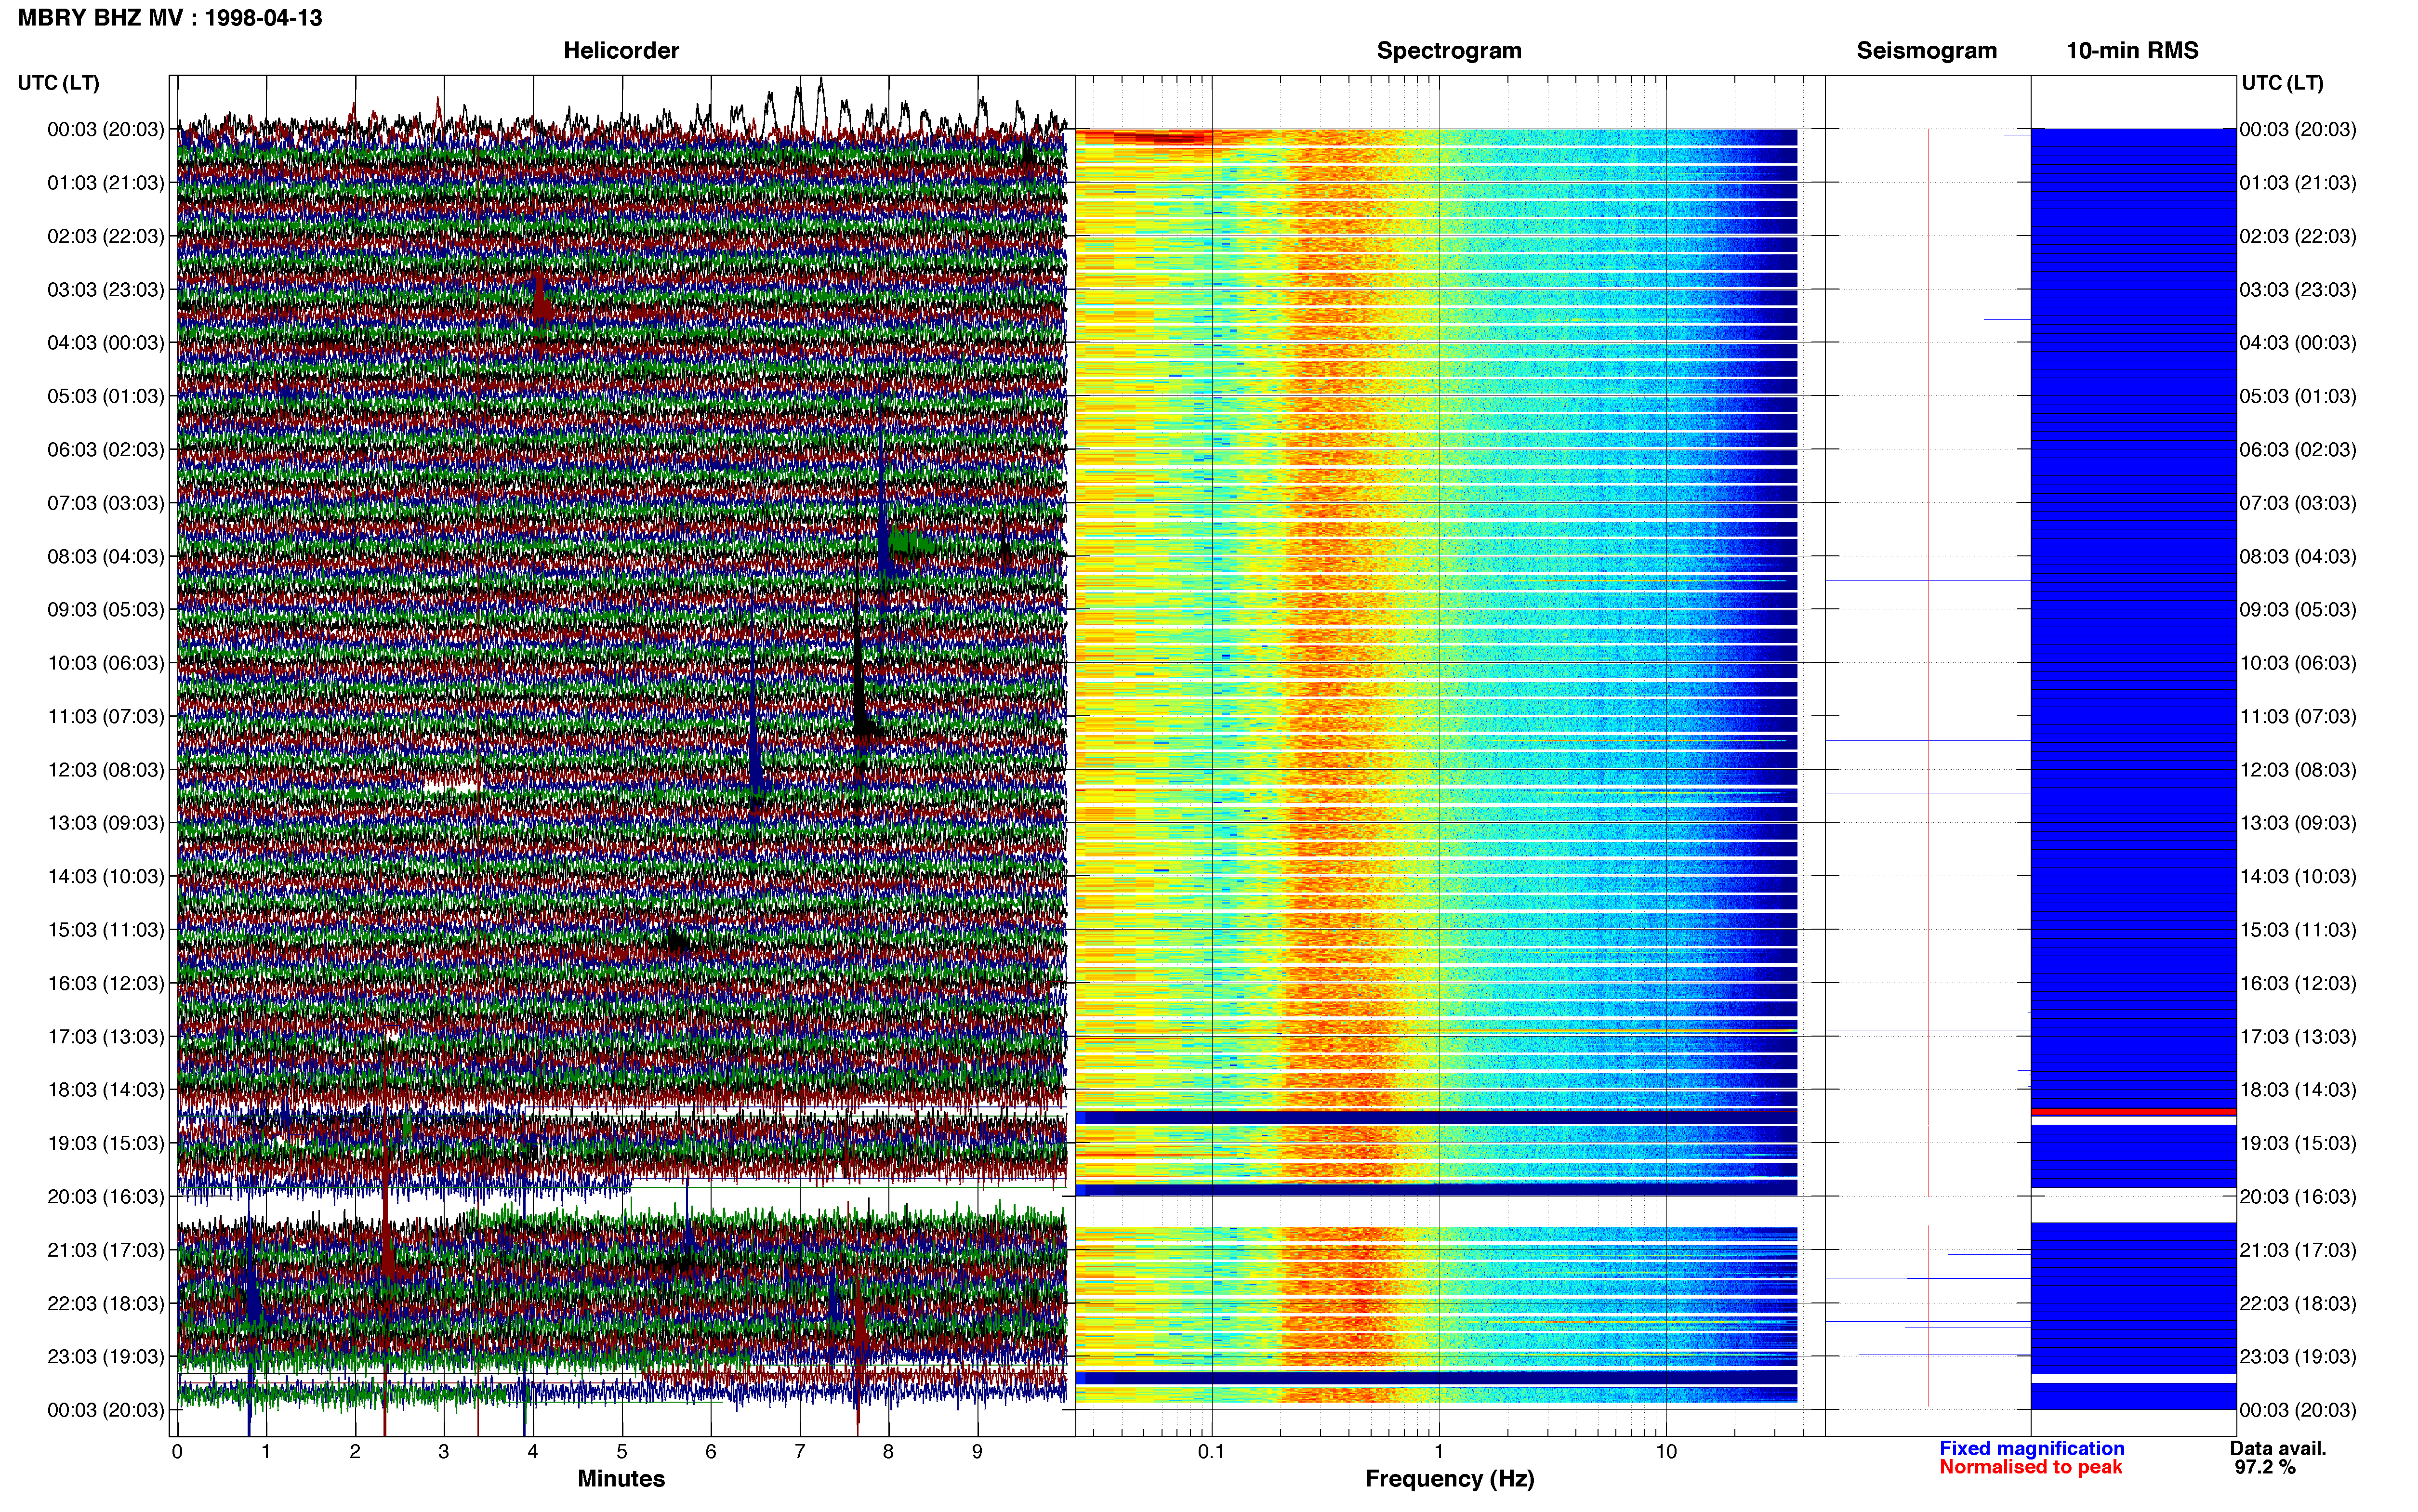
Task: Click the Spectrogram panel heading
Action: (1449, 51)
